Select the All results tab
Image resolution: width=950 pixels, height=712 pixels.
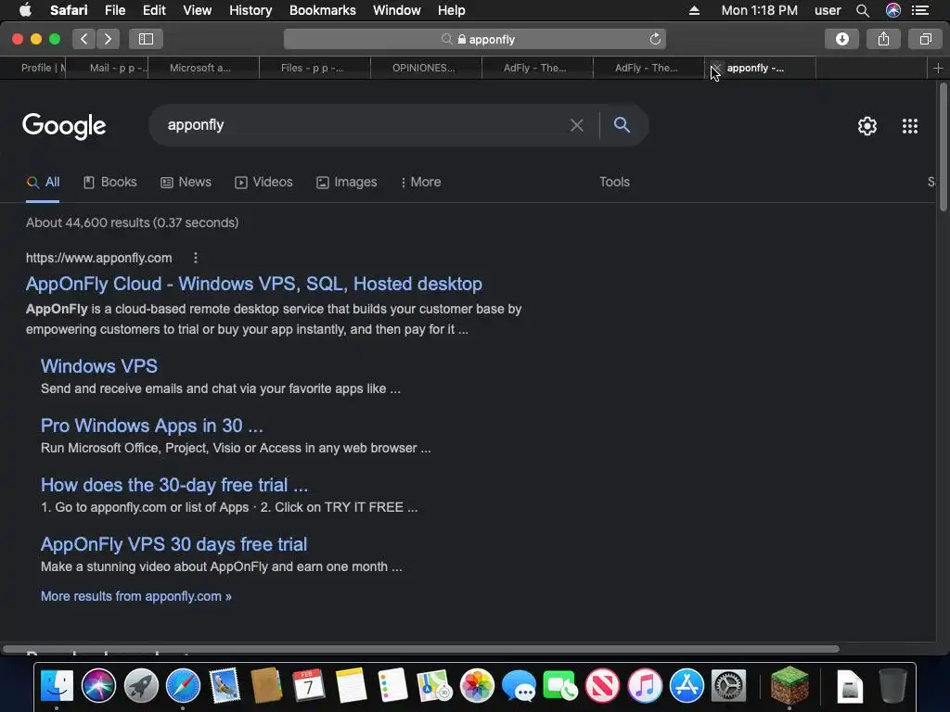[43, 183]
